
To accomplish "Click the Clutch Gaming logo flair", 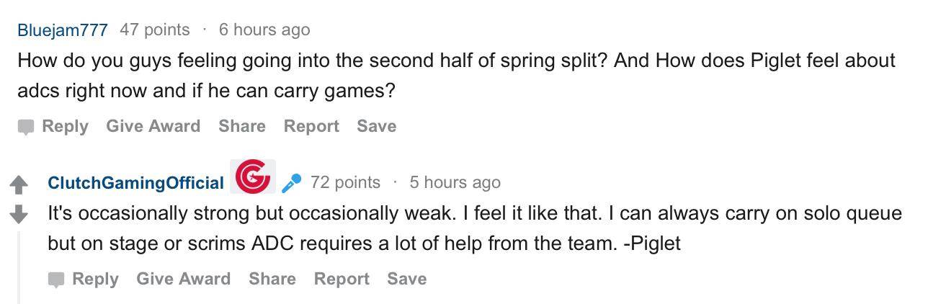I will tap(253, 176).
